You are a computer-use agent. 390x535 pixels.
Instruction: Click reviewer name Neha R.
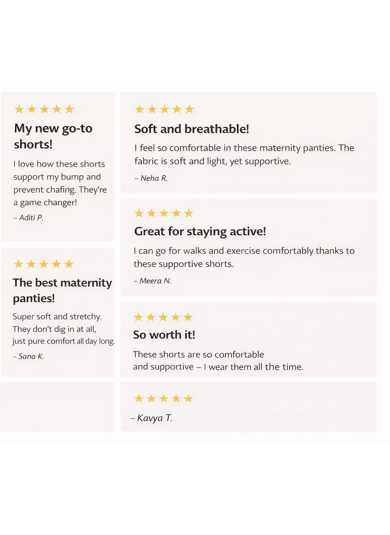pyautogui.click(x=154, y=178)
